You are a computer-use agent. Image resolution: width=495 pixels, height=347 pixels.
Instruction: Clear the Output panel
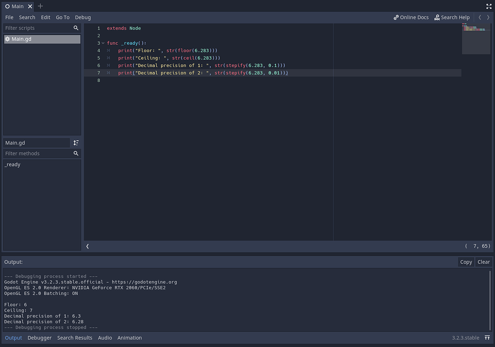483,261
